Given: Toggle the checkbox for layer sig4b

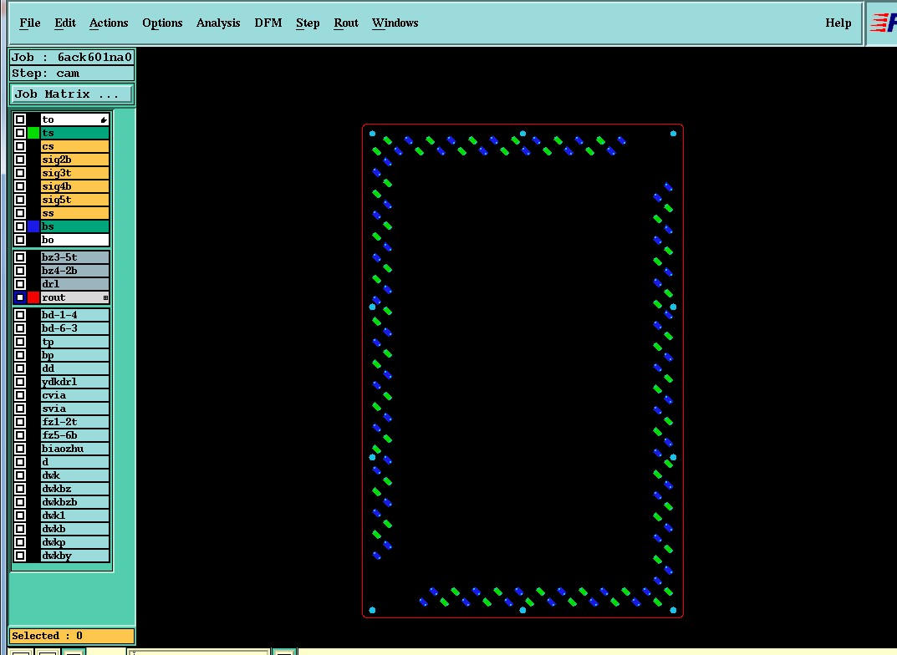Looking at the screenshot, I should pyautogui.click(x=20, y=186).
